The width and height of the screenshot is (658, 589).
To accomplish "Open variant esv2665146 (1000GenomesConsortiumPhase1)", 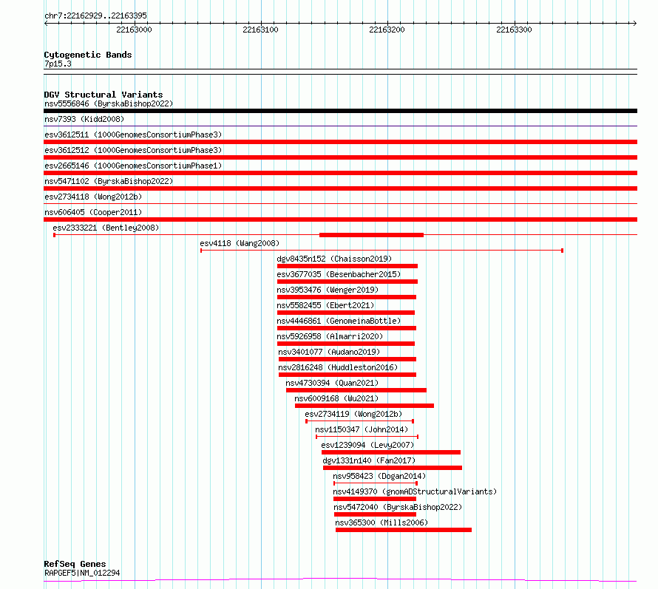I will (133, 166).
